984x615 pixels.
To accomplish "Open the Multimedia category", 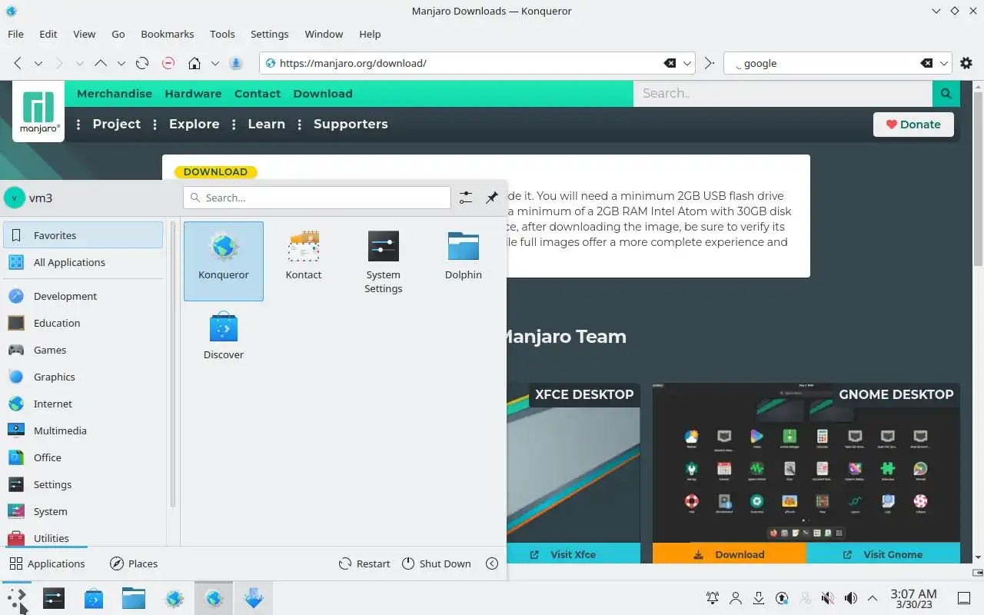I will (83, 430).
